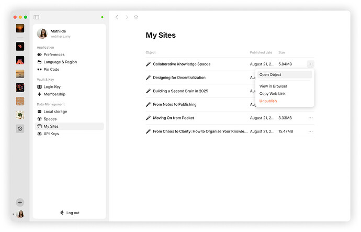Screen dimensions: 361x232
Task: Open the grey circular icon space
Action: [20, 128]
